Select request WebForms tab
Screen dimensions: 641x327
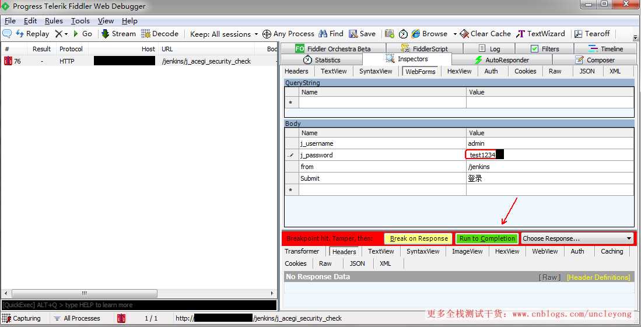[x=421, y=72]
